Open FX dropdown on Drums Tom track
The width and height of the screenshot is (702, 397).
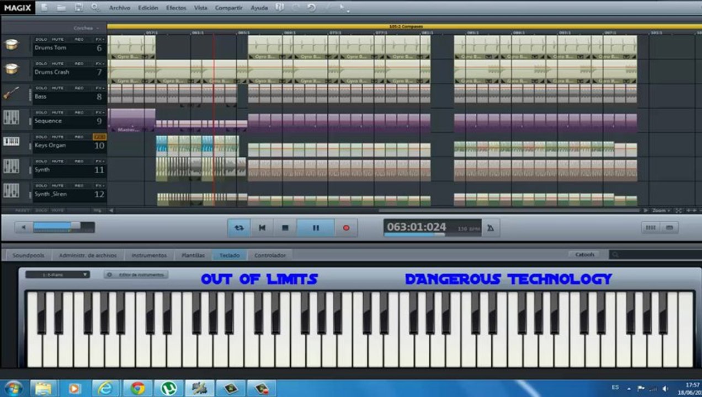[x=99, y=40]
